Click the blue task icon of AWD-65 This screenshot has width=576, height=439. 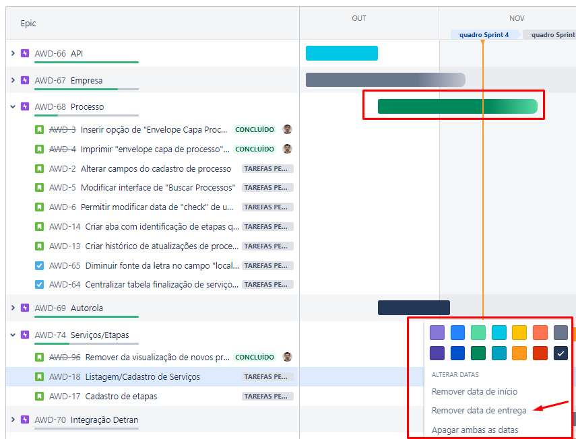click(x=39, y=265)
